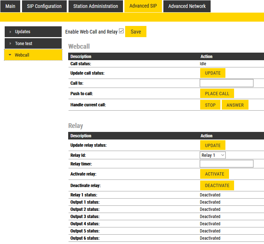The width and height of the screenshot is (264, 244).
Task: Update the relay status
Action: point(213,145)
